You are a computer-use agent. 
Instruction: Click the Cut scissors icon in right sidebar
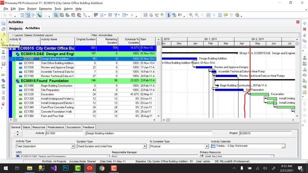305,35
